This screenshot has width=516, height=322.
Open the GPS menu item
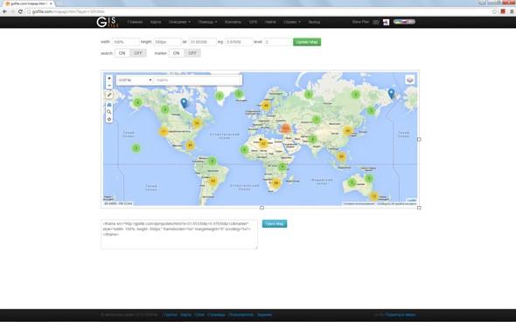pos(253,22)
